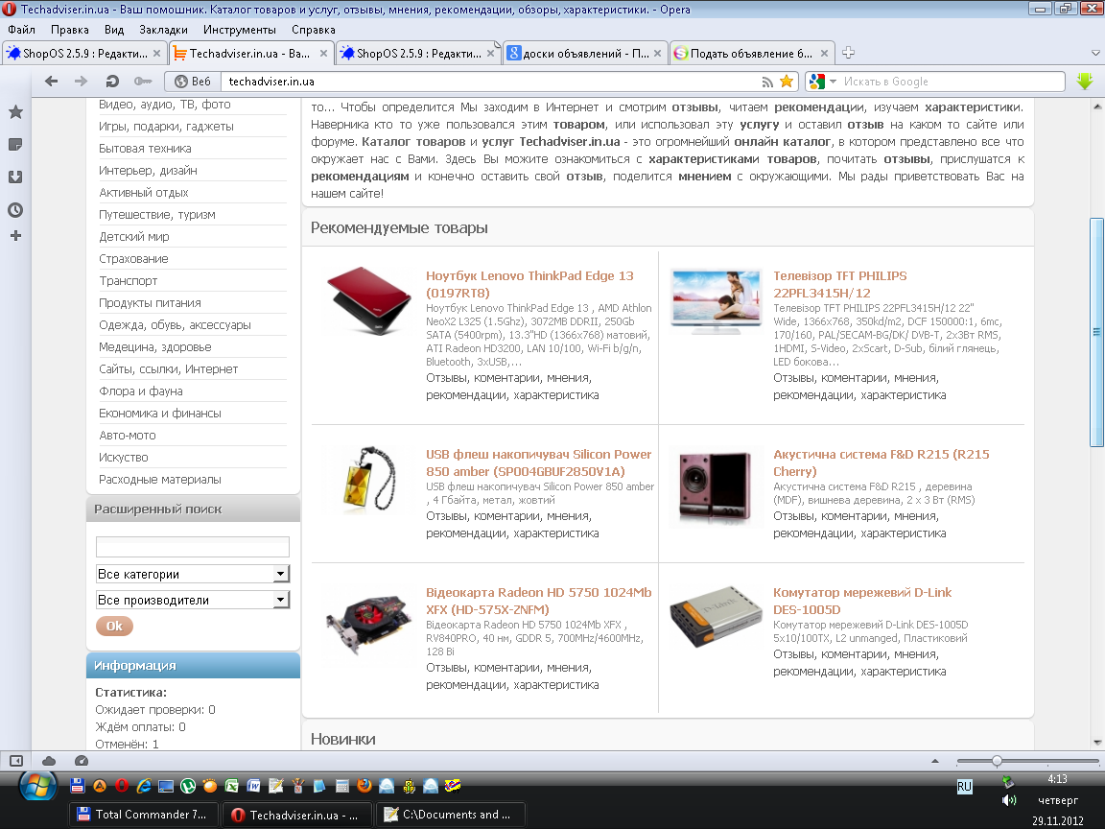
Task: Click the RSS feed icon in address bar
Action: click(x=767, y=82)
